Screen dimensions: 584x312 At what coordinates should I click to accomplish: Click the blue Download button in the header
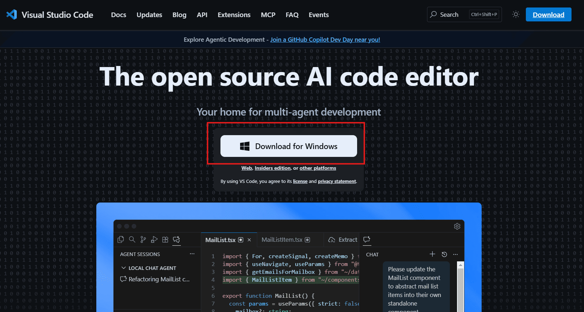pos(548,15)
